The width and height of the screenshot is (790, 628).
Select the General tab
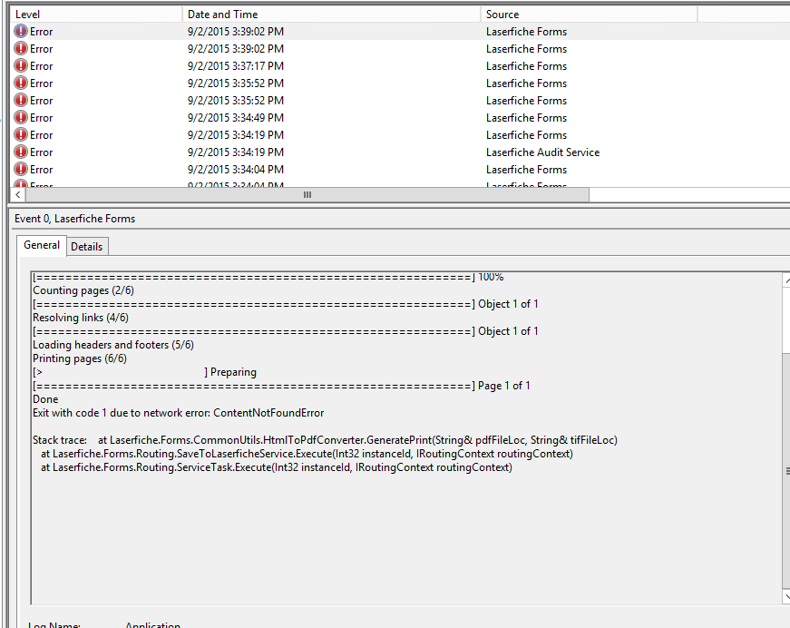42,245
